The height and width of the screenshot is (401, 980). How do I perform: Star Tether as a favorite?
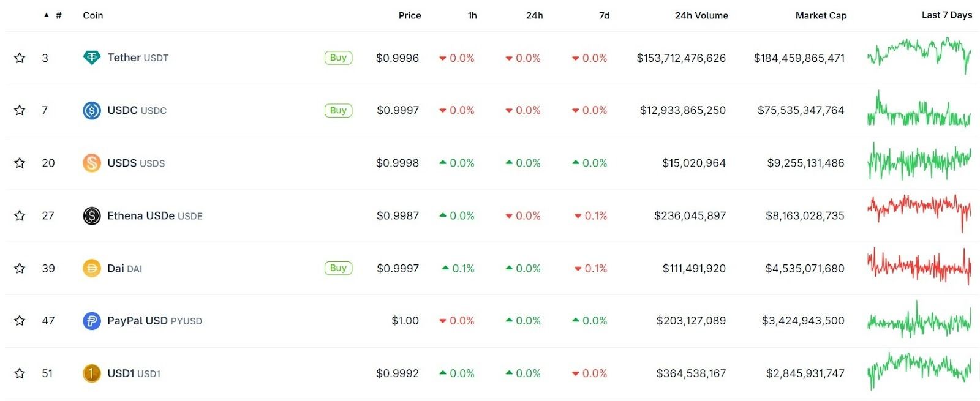tap(20, 58)
